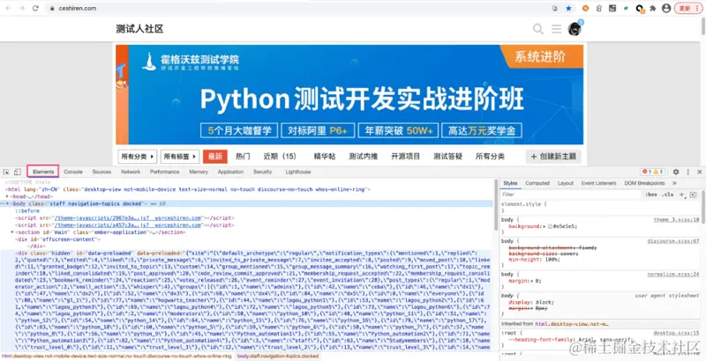Open the Chrome profile avatar icon
706x361 pixels.
[666, 8]
